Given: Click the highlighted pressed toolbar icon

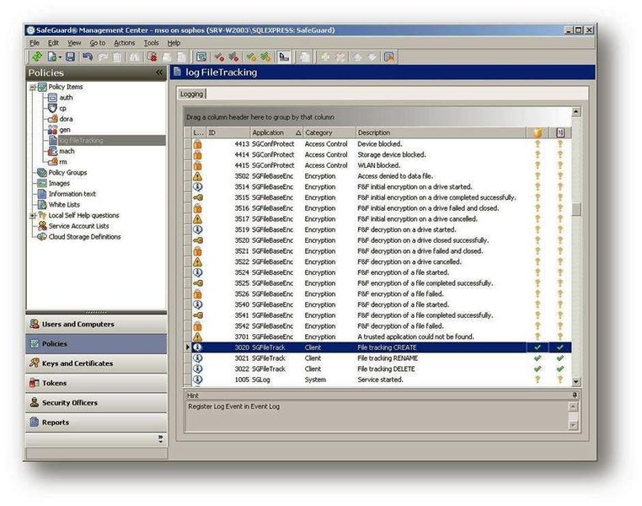Looking at the screenshot, I should tap(283, 57).
